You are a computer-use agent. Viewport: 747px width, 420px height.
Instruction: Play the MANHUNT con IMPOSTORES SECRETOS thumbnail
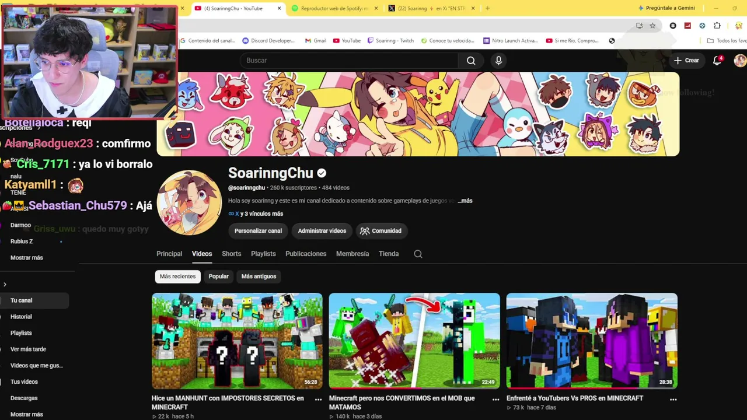(x=237, y=341)
